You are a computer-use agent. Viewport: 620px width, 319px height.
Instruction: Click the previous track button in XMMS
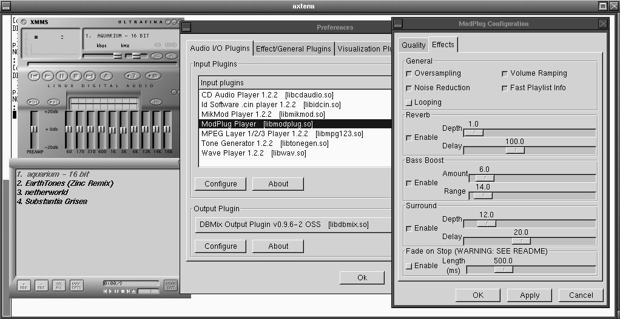click(x=34, y=76)
